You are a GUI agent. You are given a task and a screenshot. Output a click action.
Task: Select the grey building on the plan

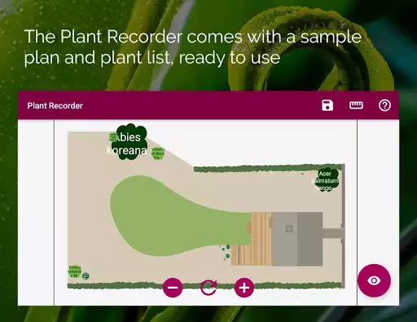(297, 239)
